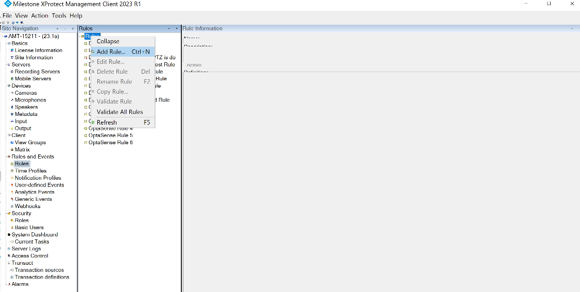This screenshot has height=292, width=580.
Task: Select OptaSense Rule 5 in rules list
Action: click(111, 135)
